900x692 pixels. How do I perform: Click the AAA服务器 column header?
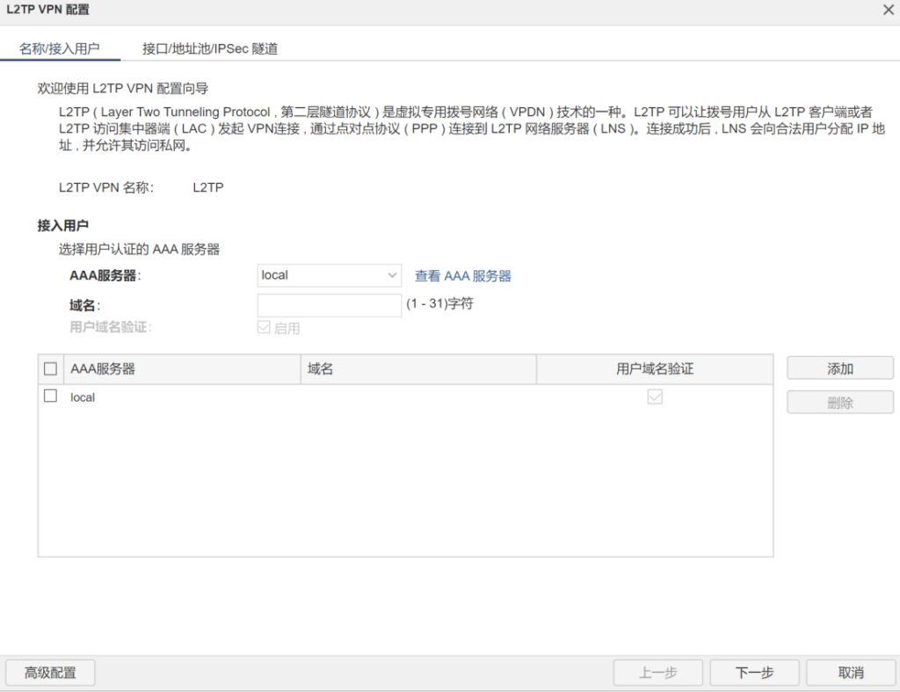tap(183, 368)
